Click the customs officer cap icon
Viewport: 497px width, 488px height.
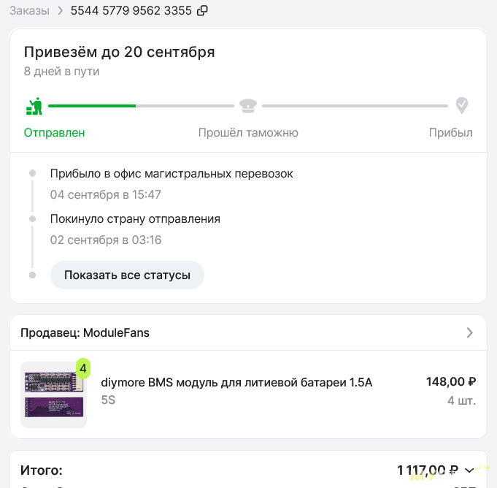(x=248, y=106)
